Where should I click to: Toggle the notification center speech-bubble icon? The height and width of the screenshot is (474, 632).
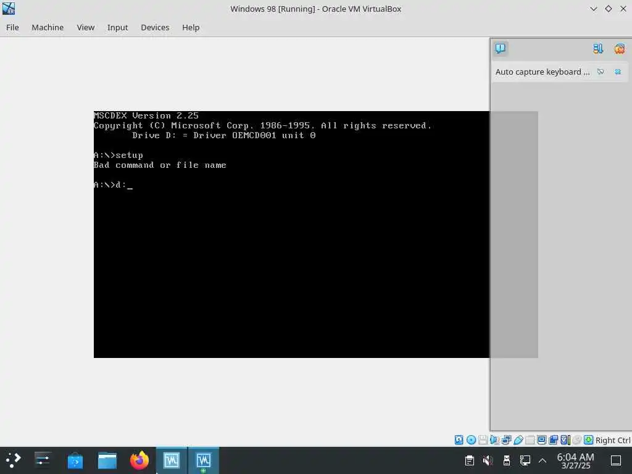pos(500,48)
